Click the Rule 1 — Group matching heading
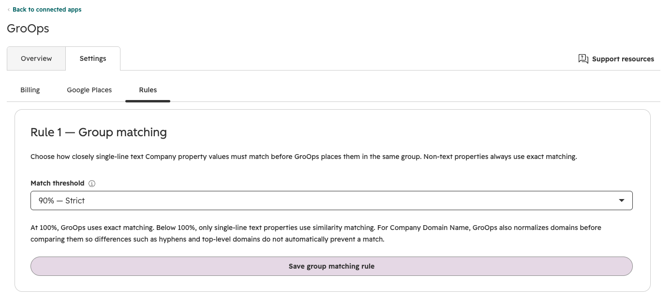The image size is (672, 301). [x=99, y=132]
